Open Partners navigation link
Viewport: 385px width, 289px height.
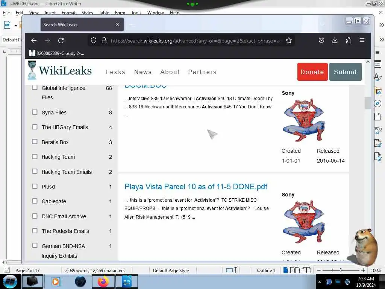click(202, 72)
